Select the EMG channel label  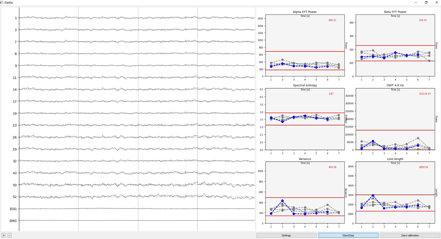tap(13, 221)
